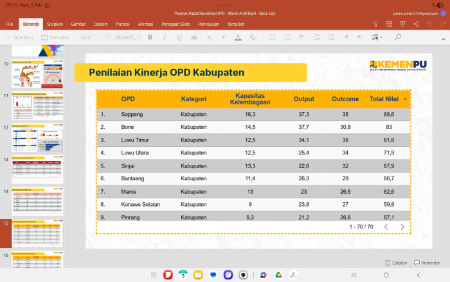Open the Catatan notes pane

click(x=395, y=263)
